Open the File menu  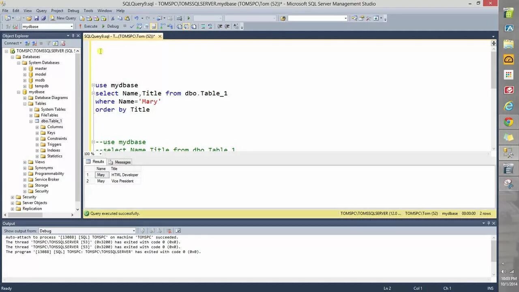pos(5,11)
